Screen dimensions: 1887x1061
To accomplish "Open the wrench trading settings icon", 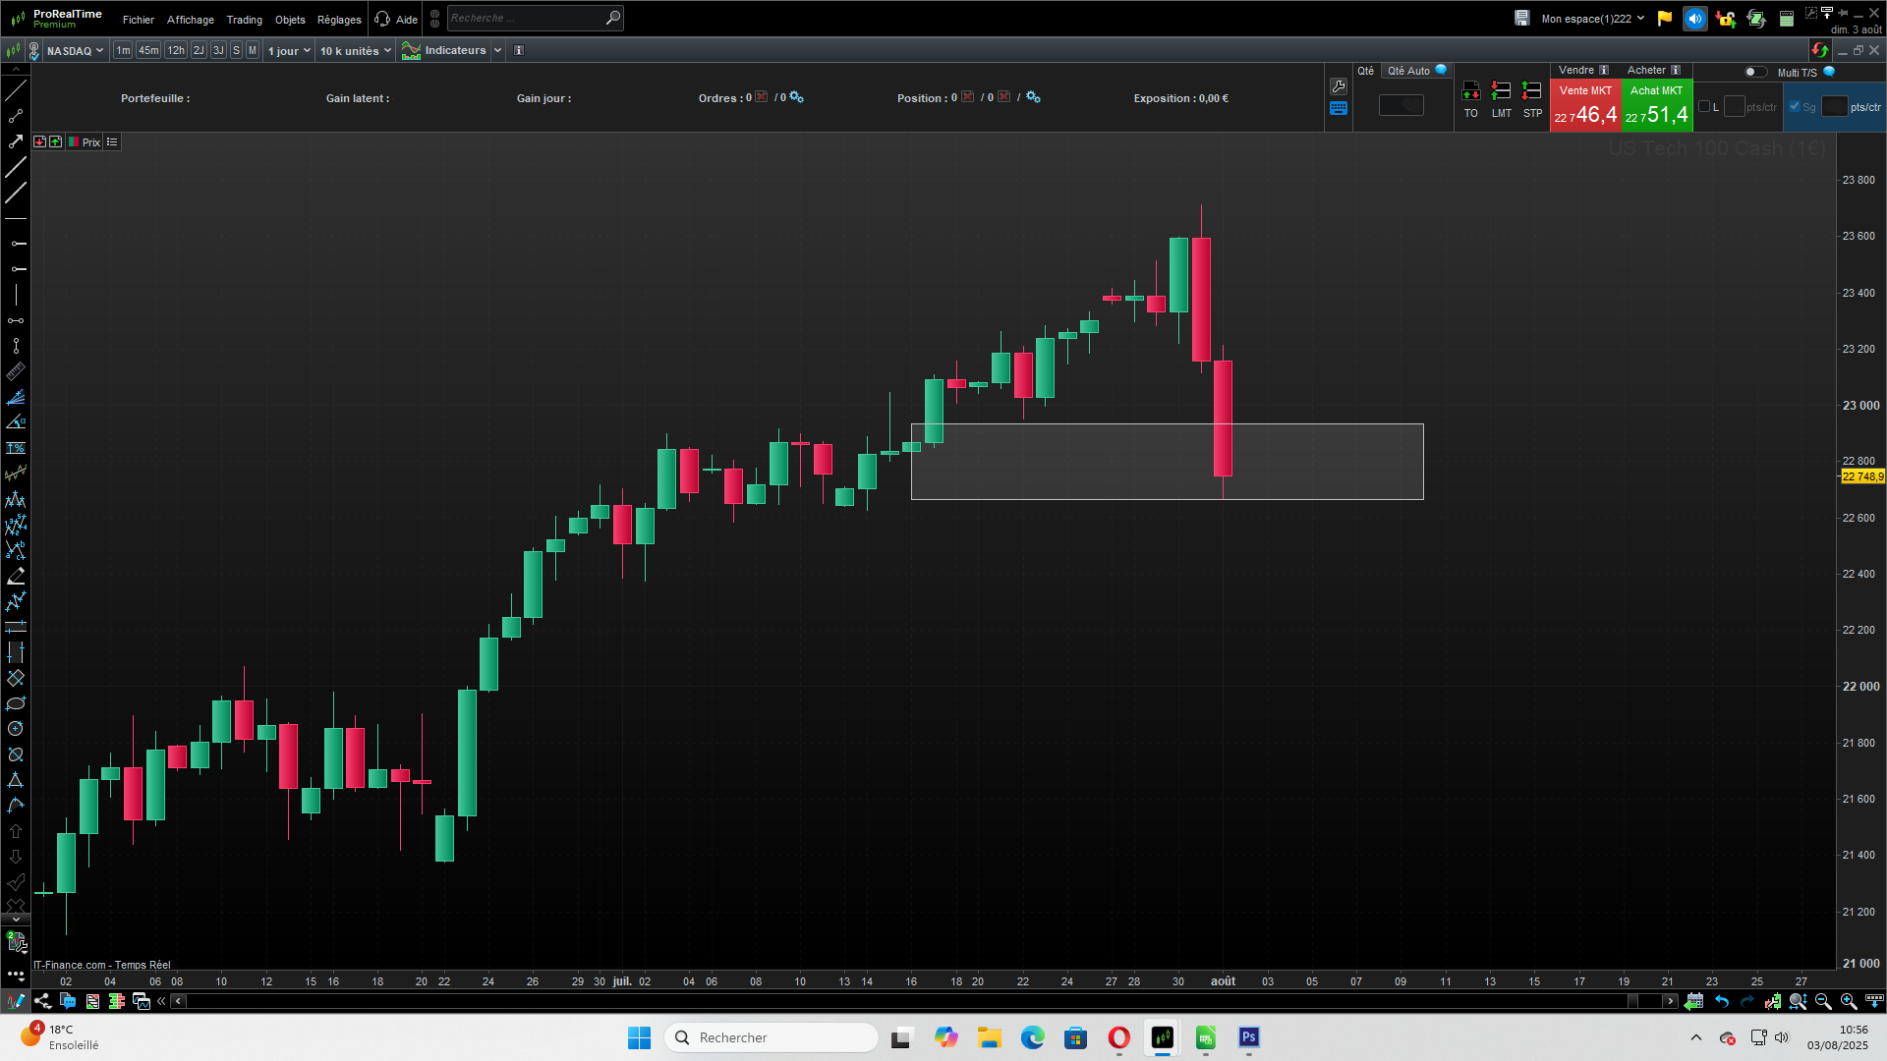I will pyautogui.click(x=1339, y=86).
